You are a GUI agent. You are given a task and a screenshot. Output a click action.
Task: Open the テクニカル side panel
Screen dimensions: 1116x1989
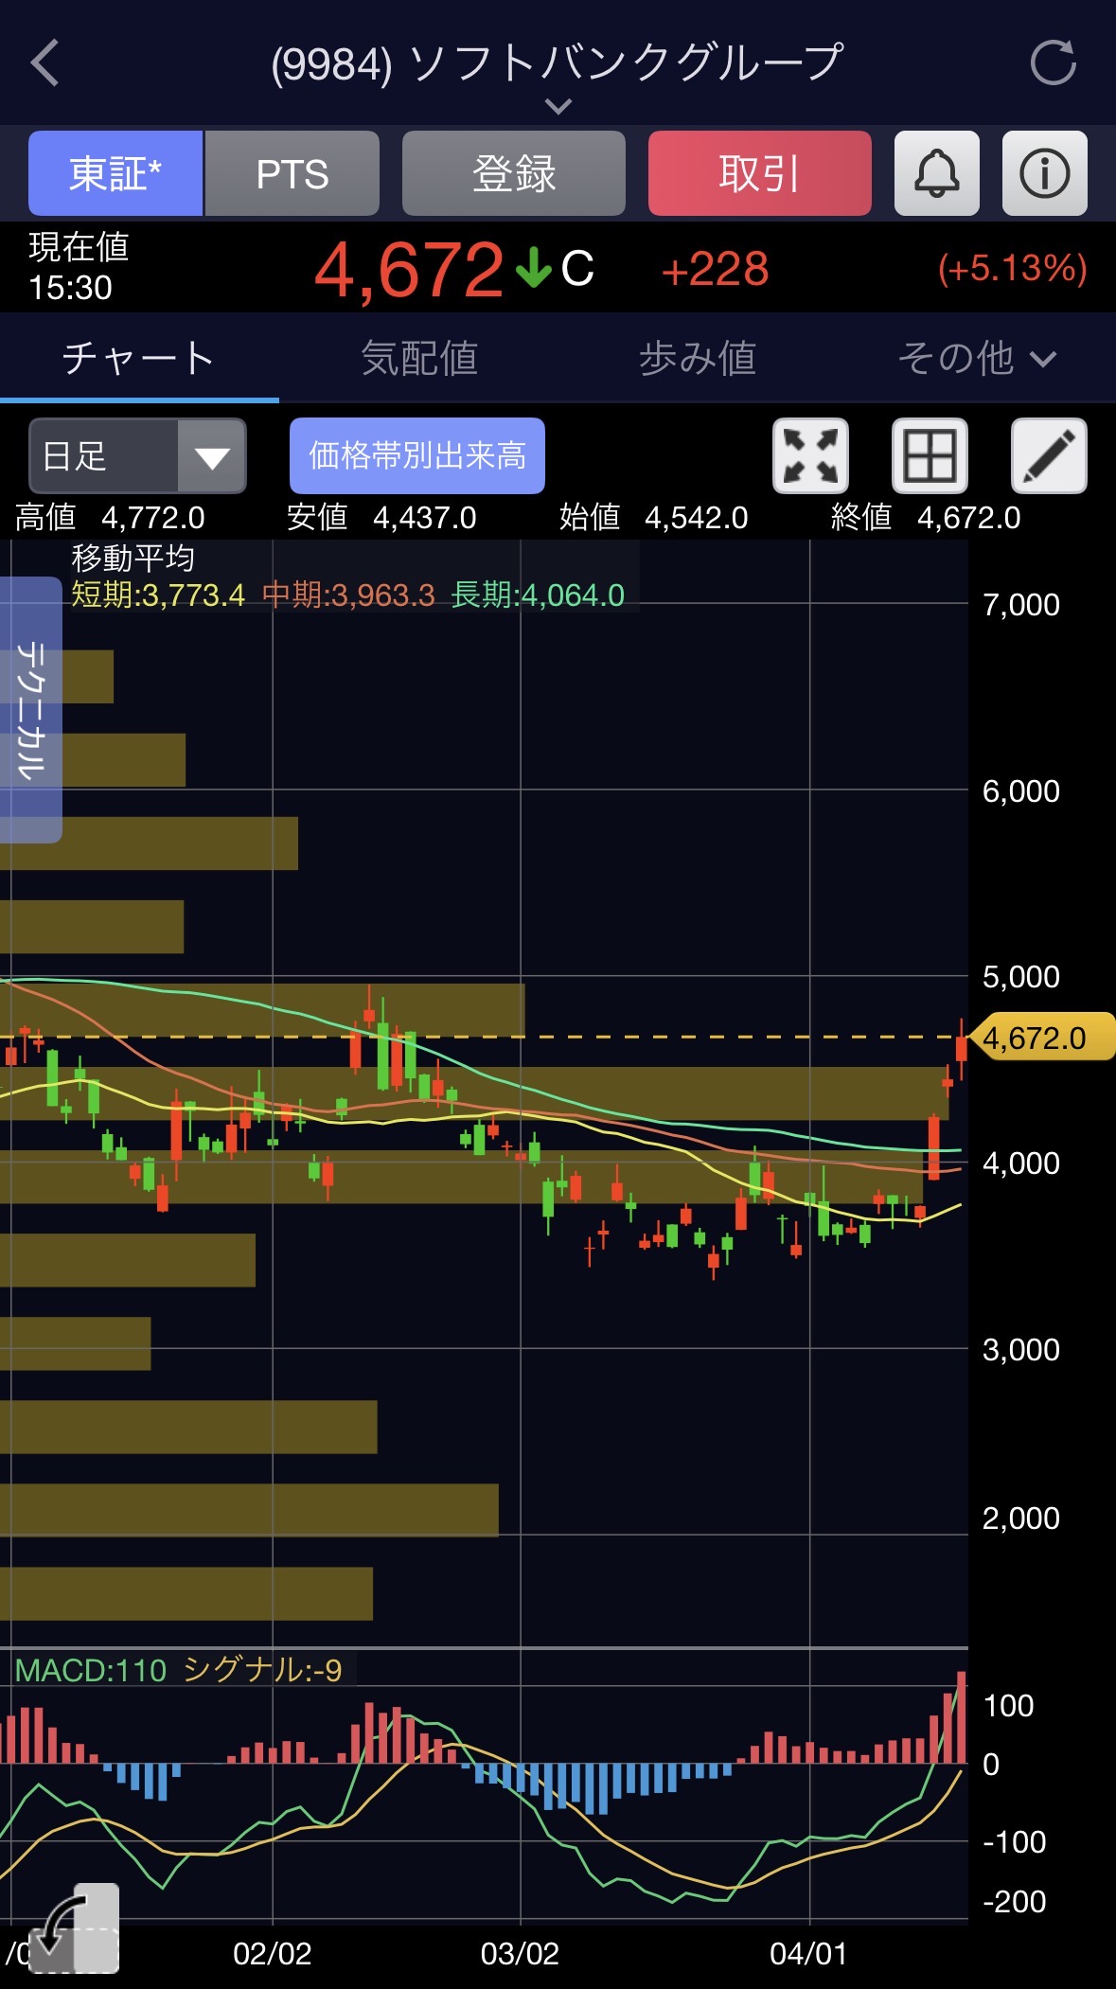pyautogui.click(x=30, y=709)
